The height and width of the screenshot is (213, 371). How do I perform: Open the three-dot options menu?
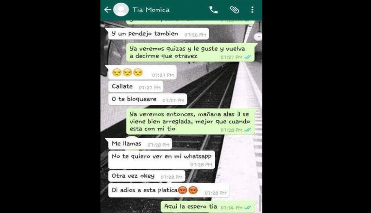pos(252,10)
